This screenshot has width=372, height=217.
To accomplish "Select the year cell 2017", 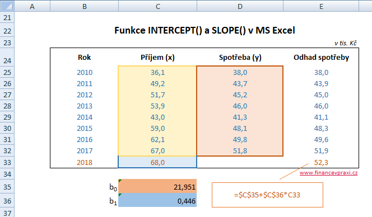I will pos(85,150).
